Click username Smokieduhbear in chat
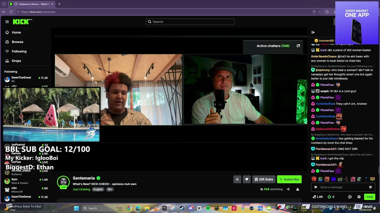 click(327, 138)
